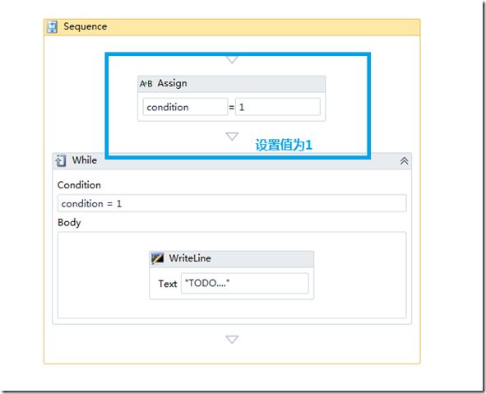This screenshot has height=394, width=486.
Task: Click the While activity loop icon
Action: pos(60,160)
